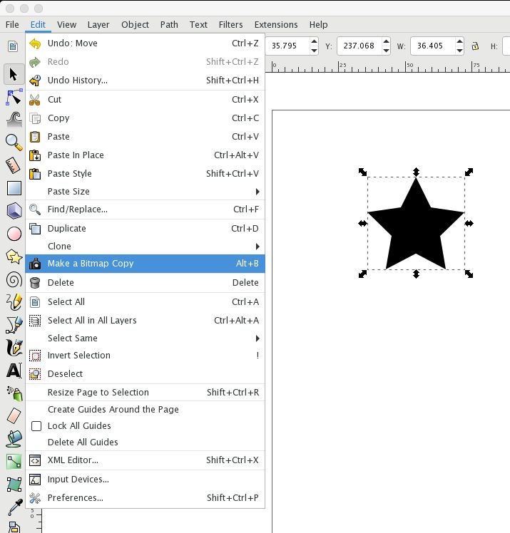Viewport: 510px width, 533px height.
Task: Choose Copy from the Edit menu
Action: tap(146, 118)
